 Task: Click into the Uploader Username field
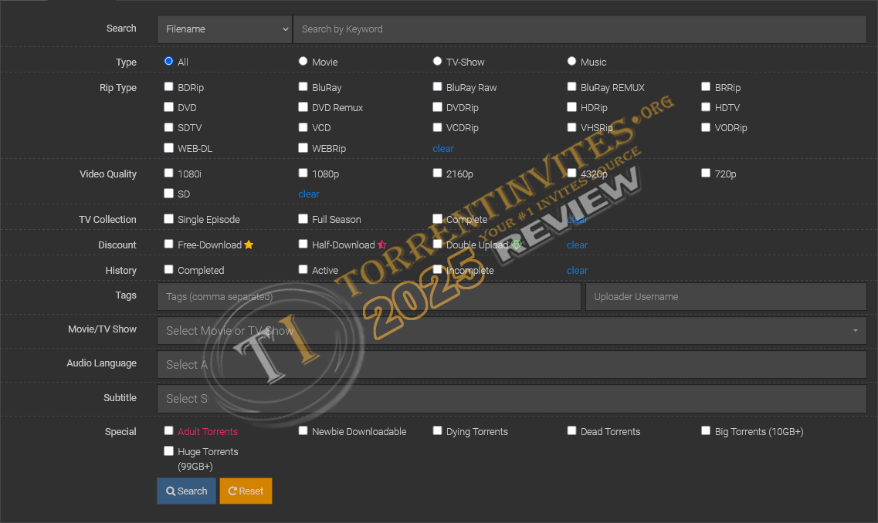pos(725,297)
